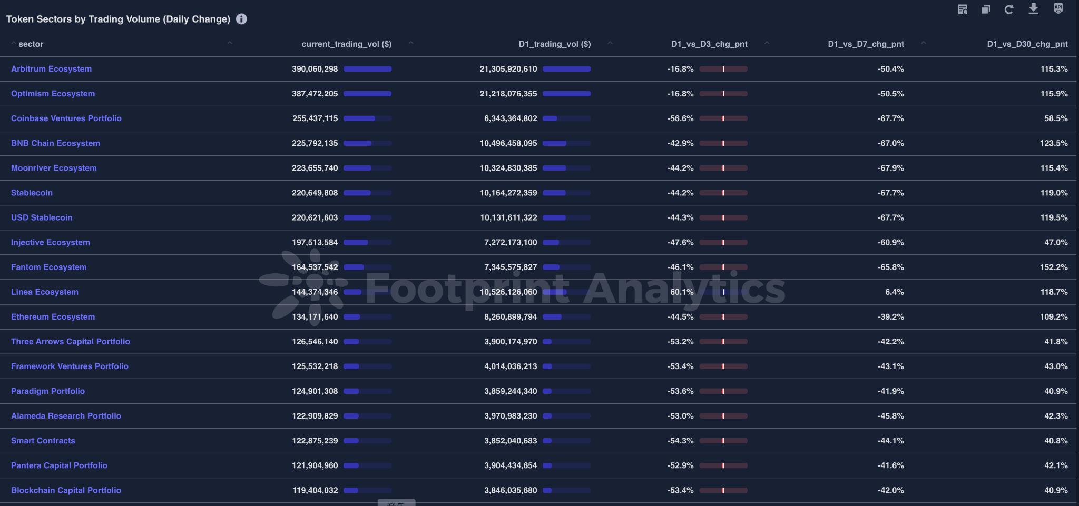Viewport: 1079px width, 506px height.
Task: Click the duplicate chart icon
Action: coord(986,9)
